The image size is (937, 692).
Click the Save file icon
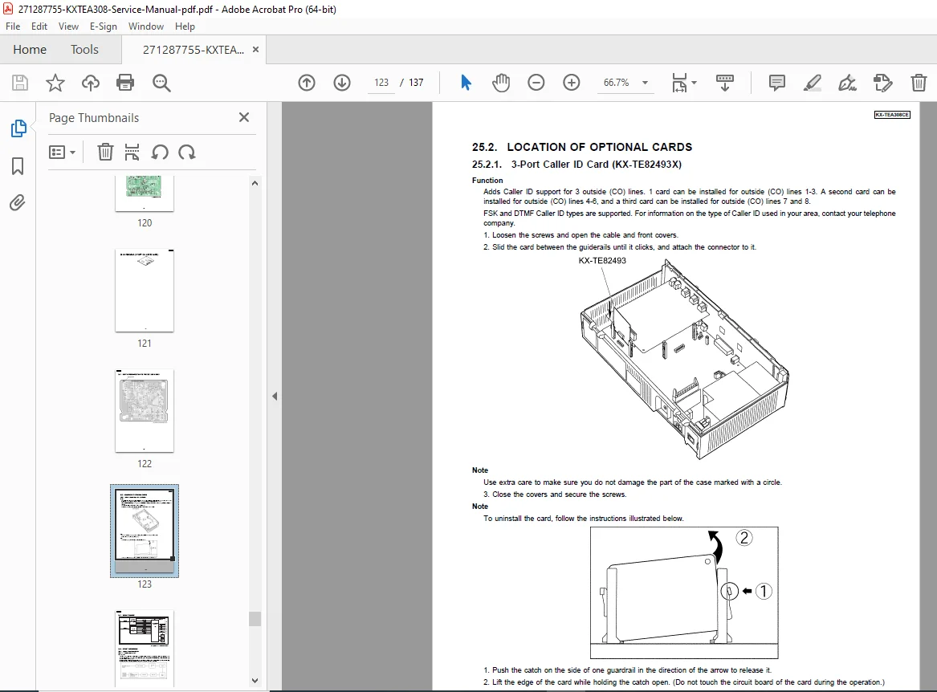coord(20,83)
